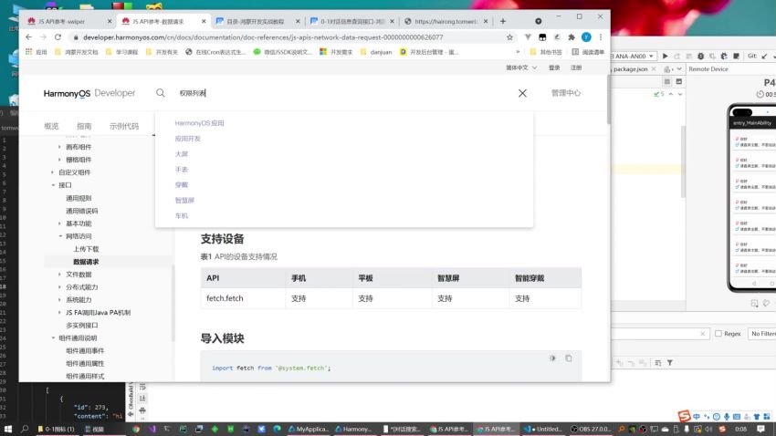This screenshot has height=436, width=776.
Task: Open the Untitled VS Code taskbar item
Action: click(543, 429)
